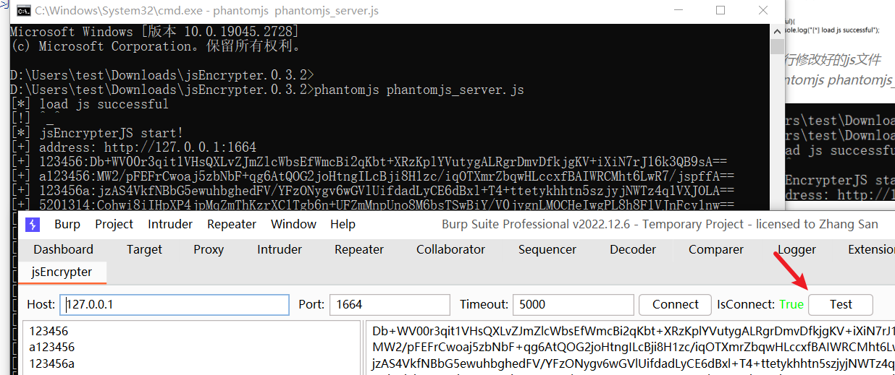Switch to the Decoder tab

coord(633,249)
